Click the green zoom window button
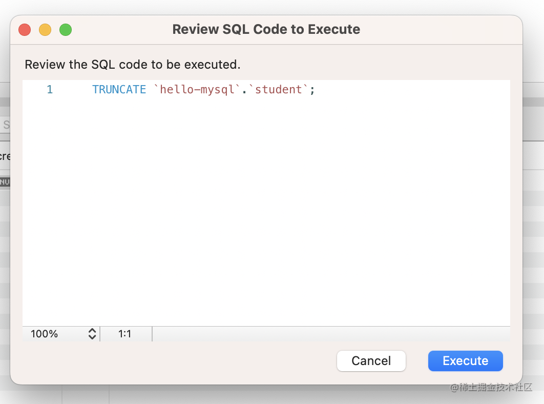 pyautogui.click(x=66, y=30)
